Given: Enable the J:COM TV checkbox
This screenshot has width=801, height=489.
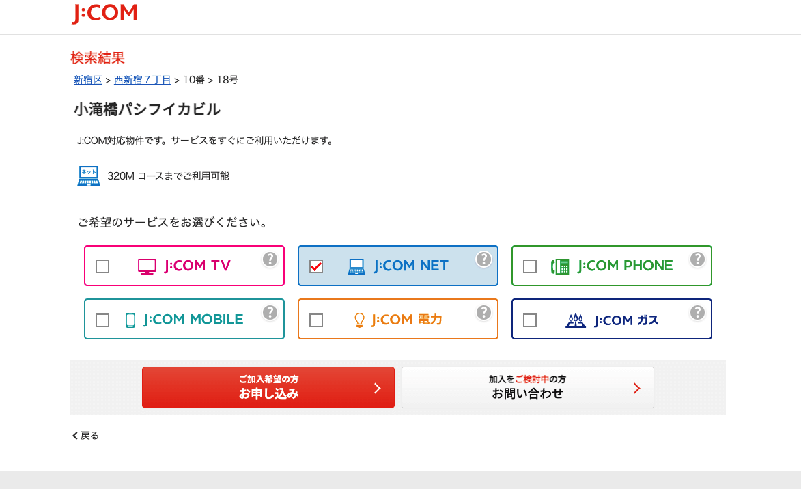Looking at the screenshot, I should pyautogui.click(x=102, y=266).
